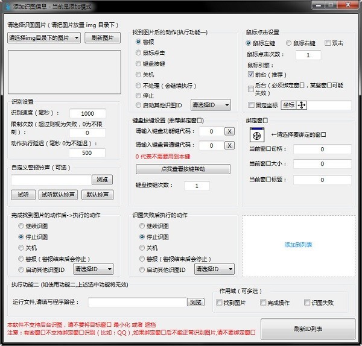Check the 找到图片 scope checkbox
Screen dimensions: 362x346
(219, 303)
